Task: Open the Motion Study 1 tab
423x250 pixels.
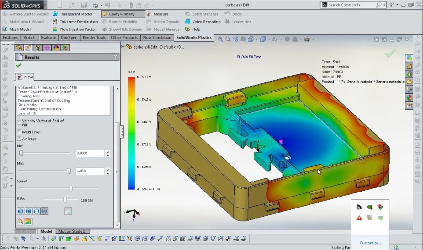Action: point(73,231)
